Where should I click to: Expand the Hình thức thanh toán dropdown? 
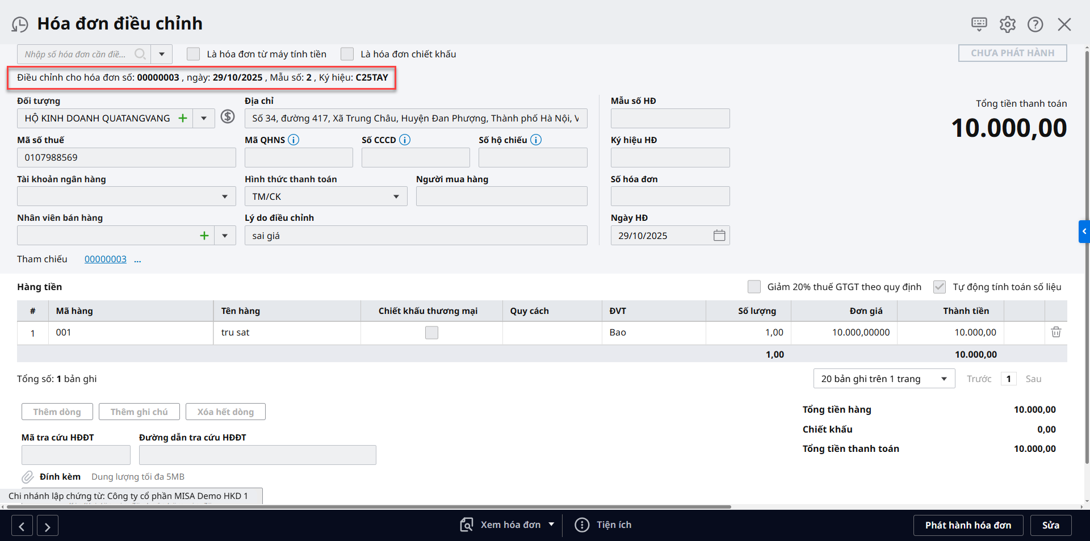[396, 196]
